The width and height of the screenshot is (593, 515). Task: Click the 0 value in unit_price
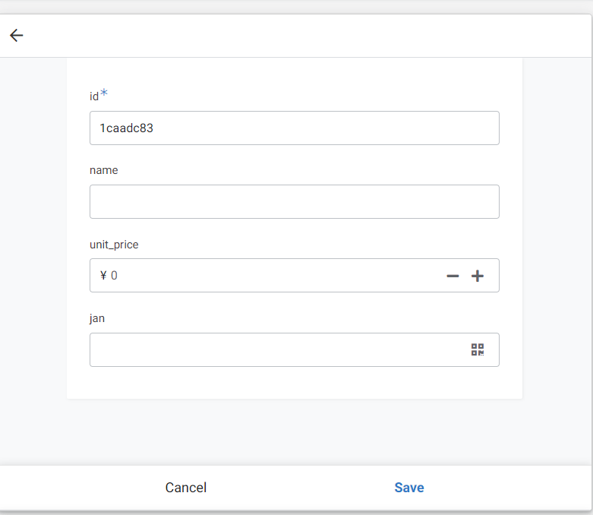tap(114, 276)
